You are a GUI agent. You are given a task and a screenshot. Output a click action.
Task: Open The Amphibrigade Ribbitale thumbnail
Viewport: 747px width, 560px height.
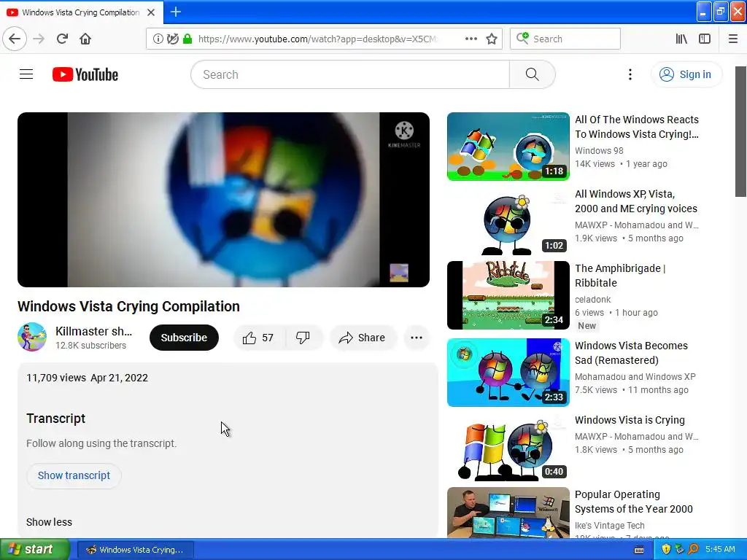[508, 295]
